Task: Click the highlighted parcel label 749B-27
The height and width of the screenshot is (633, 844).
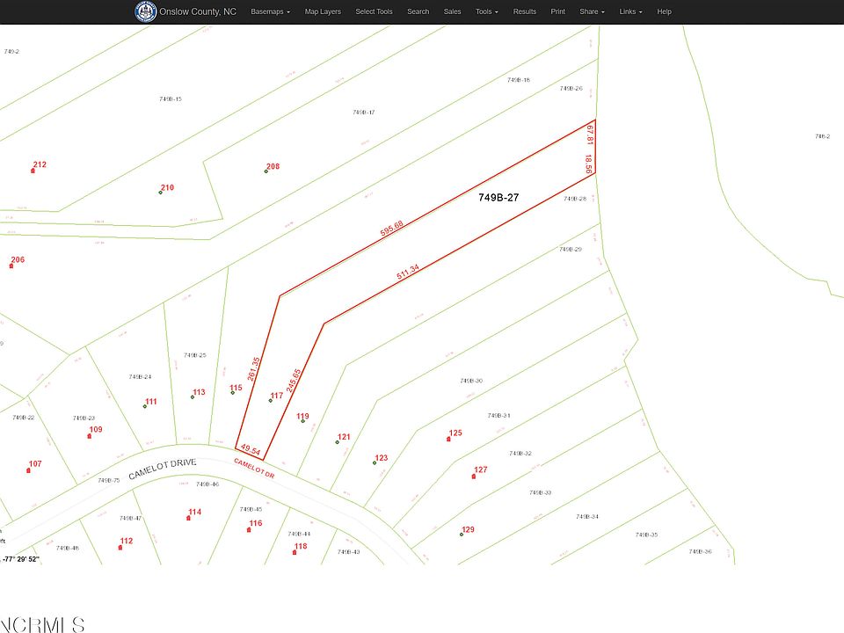Action: (498, 198)
